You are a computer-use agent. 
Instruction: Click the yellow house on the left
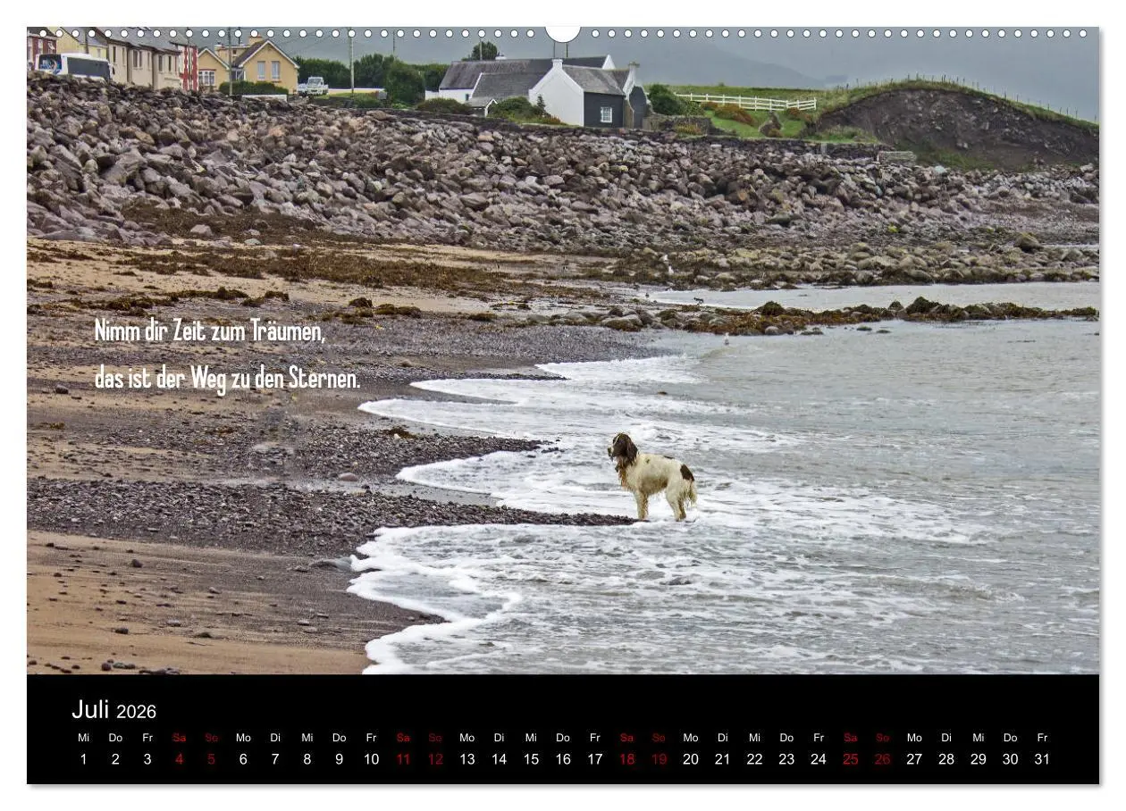tap(263, 65)
